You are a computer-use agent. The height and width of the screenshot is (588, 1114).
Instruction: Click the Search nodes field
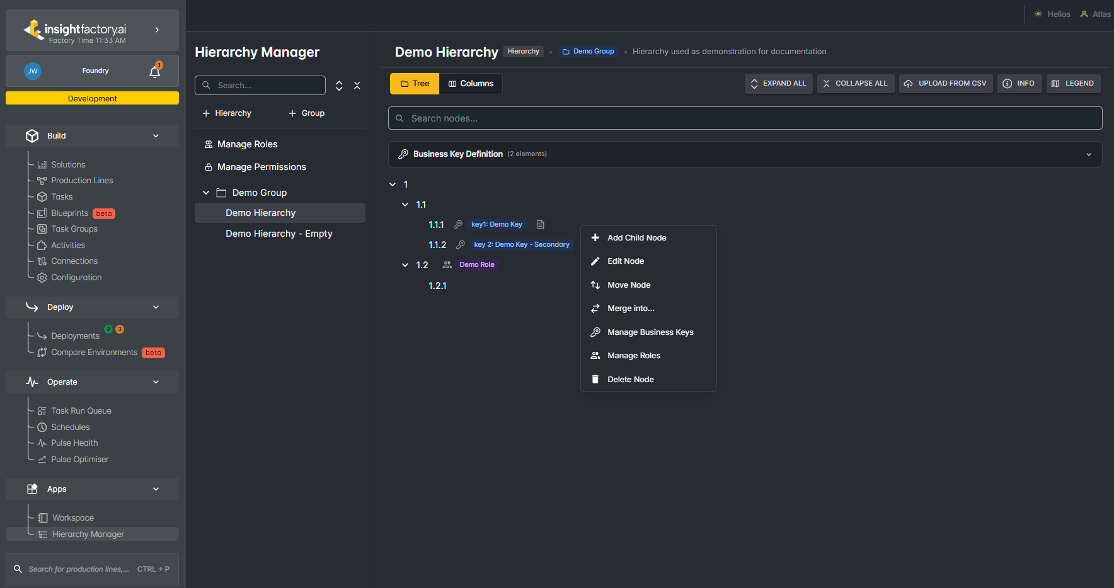[745, 118]
